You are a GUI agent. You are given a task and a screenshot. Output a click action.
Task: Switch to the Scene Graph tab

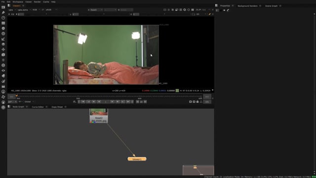coord(271,6)
